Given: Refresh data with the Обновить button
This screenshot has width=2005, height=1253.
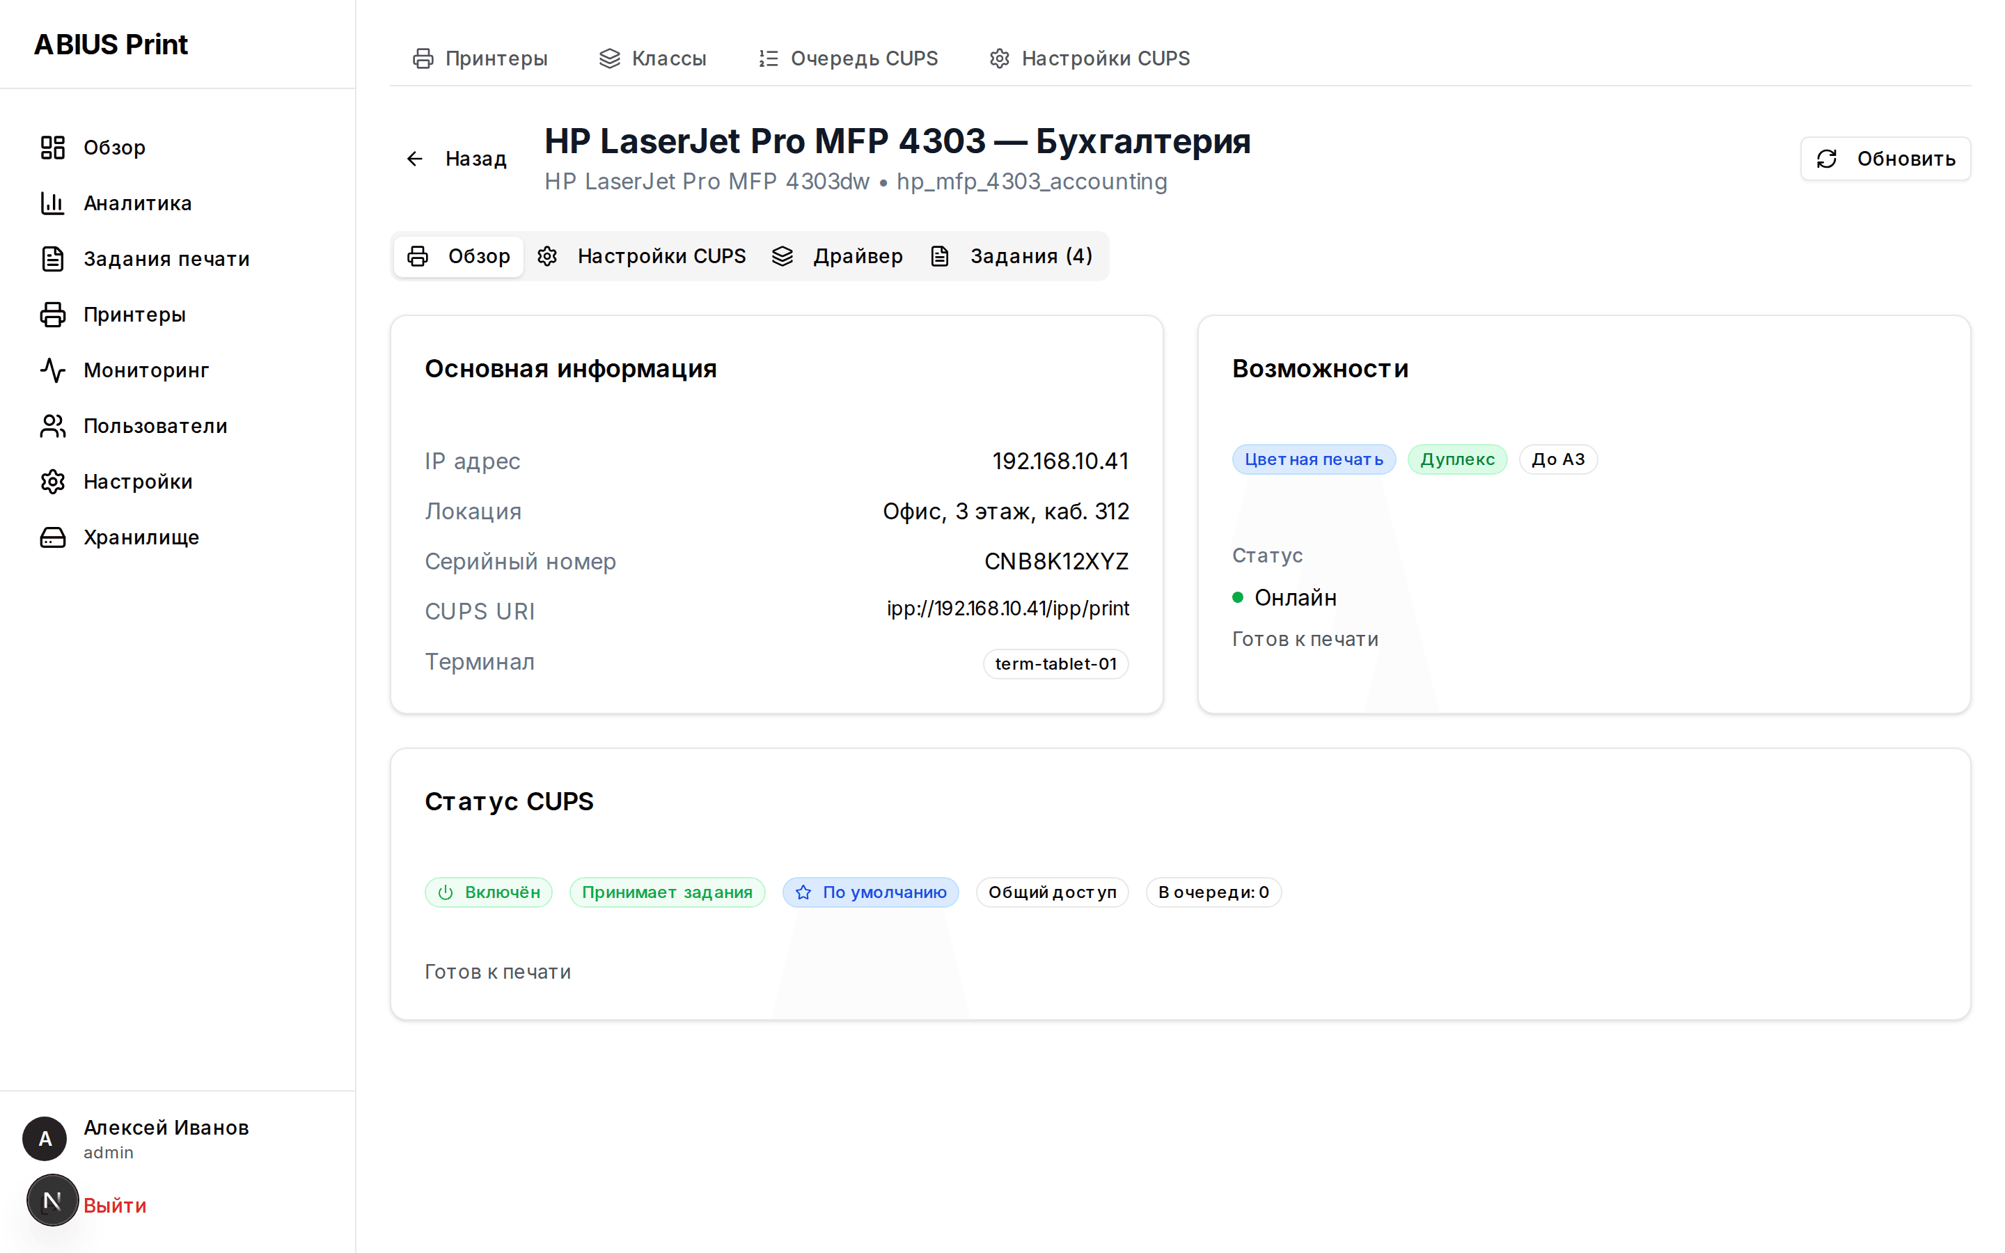Looking at the screenshot, I should [1885, 158].
